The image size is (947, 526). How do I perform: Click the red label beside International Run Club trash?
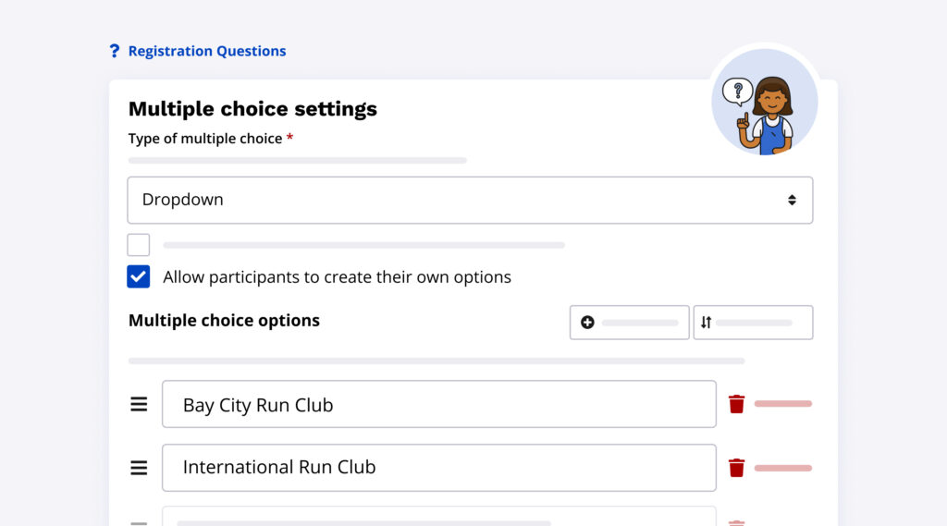pyautogui.click(x=782, y=468)
